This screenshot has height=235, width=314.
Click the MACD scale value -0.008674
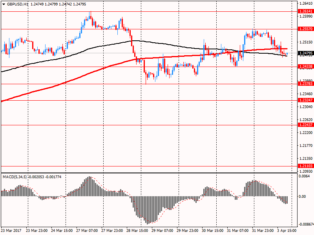306,224
